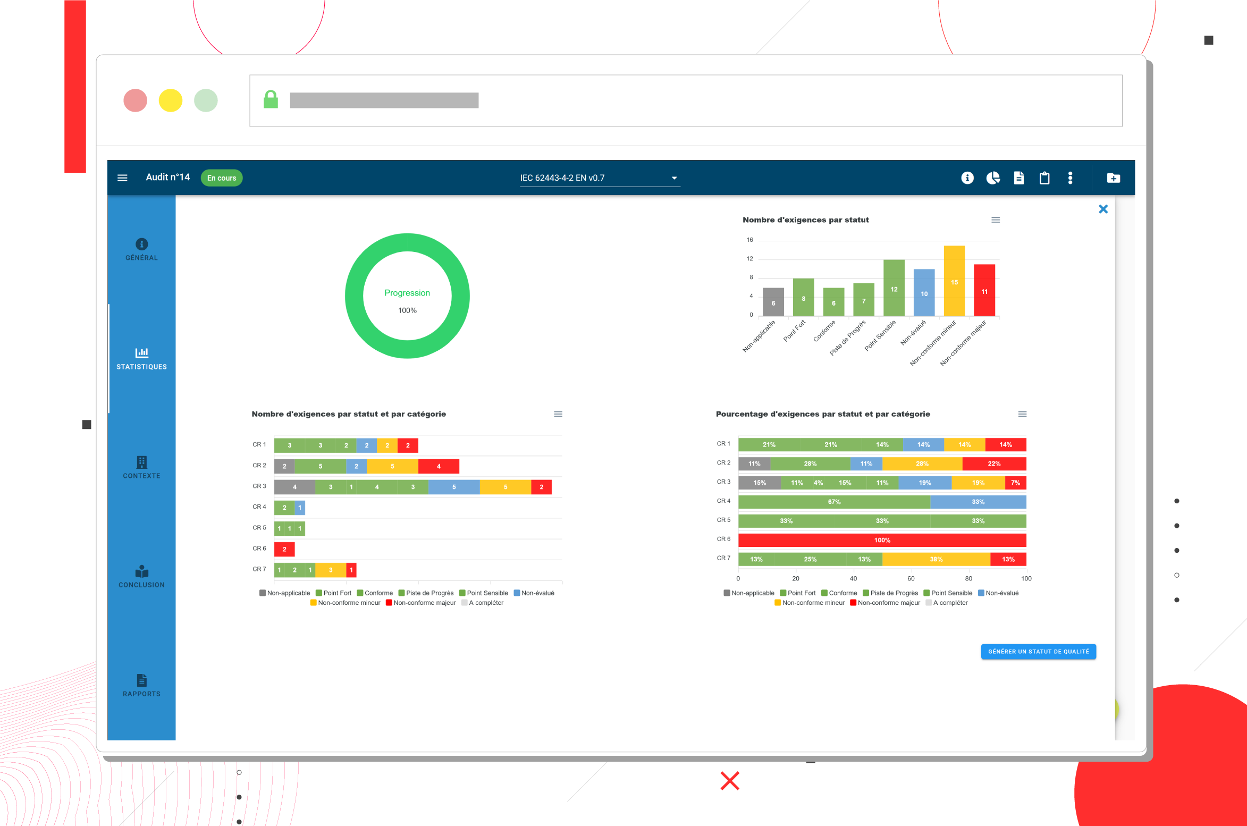Click the CR 5 label in percentage chart
1247x826 pixels.
723,520
